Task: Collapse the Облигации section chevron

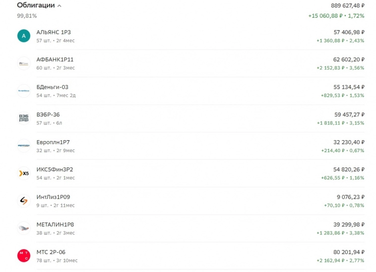Action: (60, 6)
